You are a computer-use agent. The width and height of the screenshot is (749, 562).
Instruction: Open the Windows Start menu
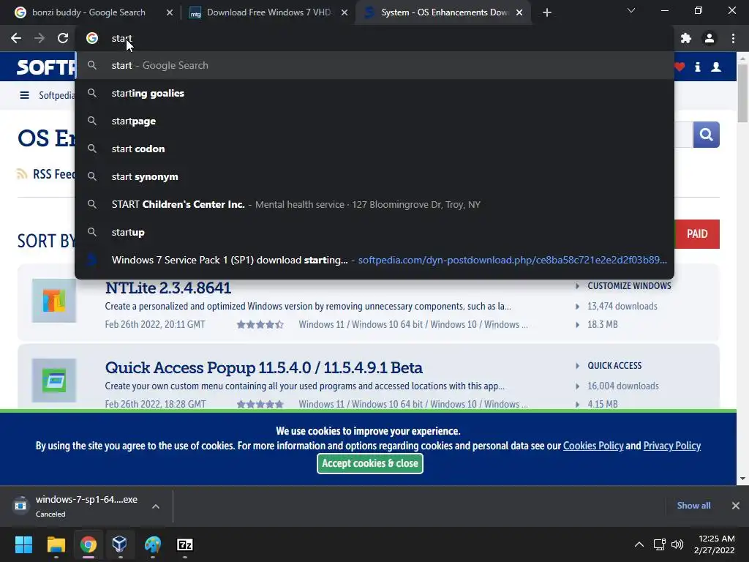click(x=23, y=544)
